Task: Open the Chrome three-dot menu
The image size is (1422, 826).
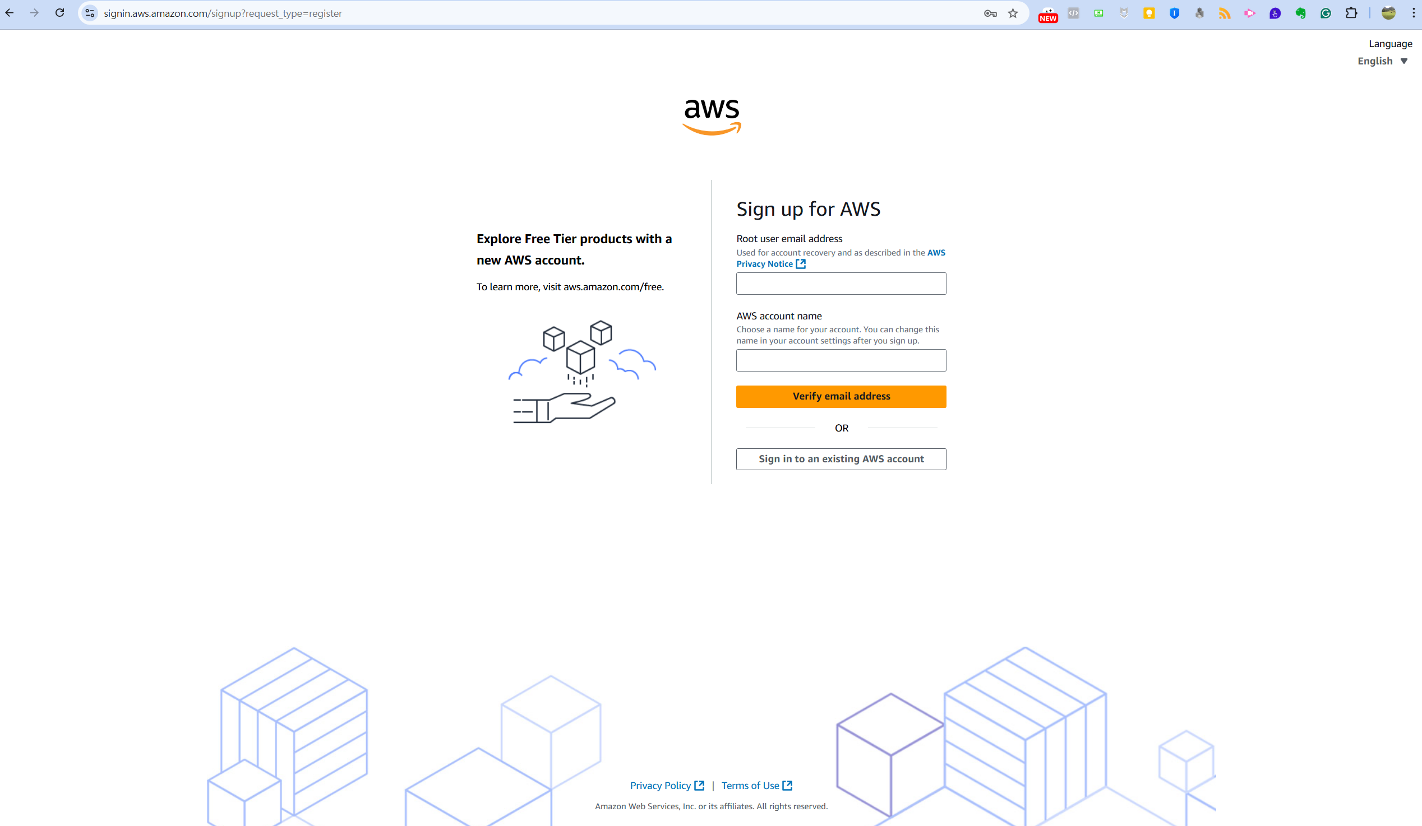Action: (x=1414, y=13)
